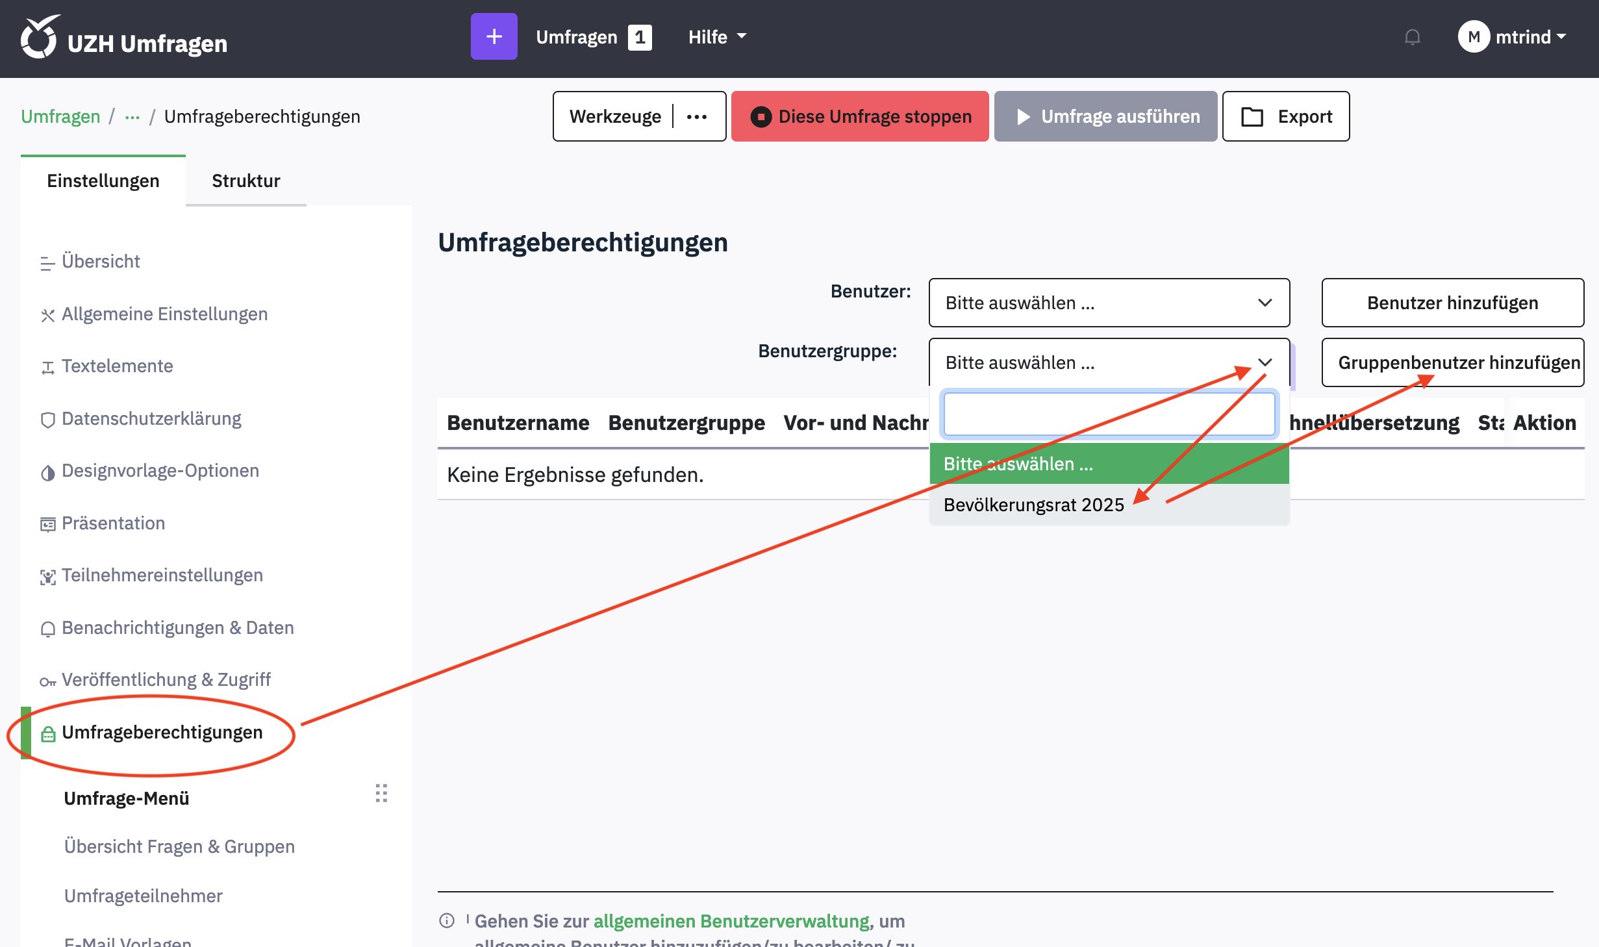Image resolution: width=1599 pixels, height=947 pixels.
Task: Click the purple plus create survey icon
Action: point(494,37)
